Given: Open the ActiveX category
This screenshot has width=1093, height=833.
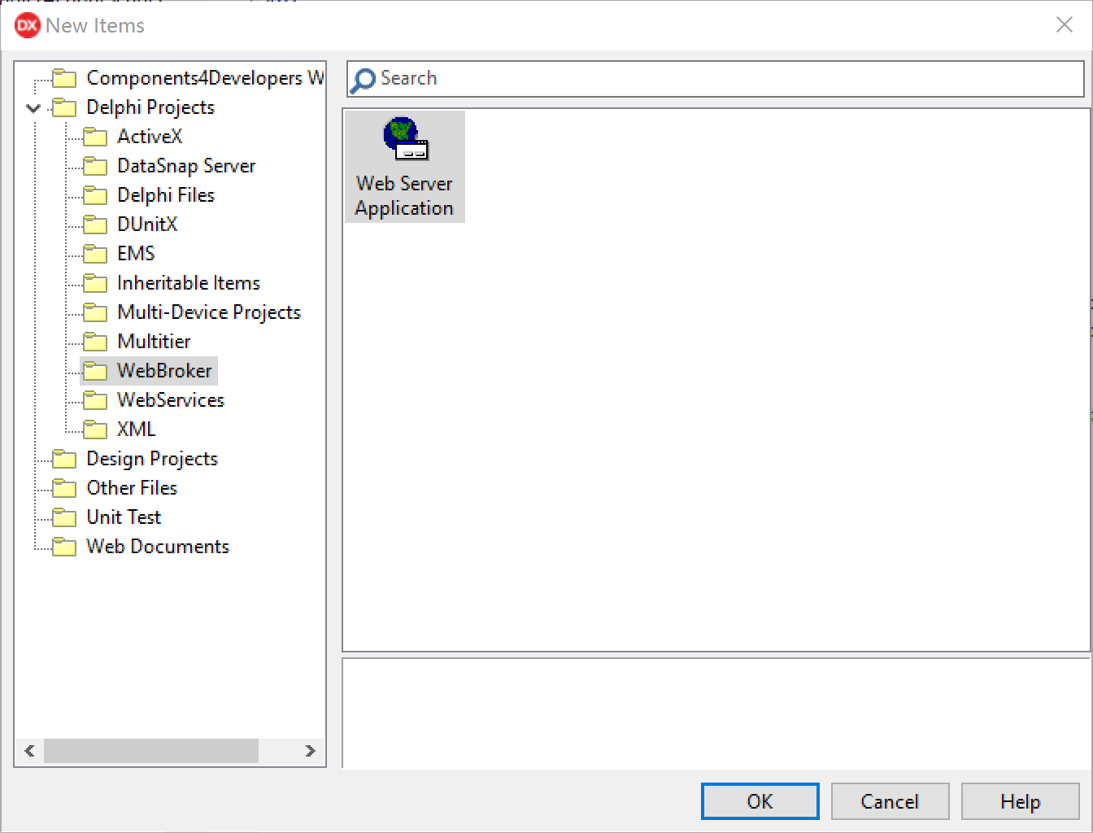Looking at the screenshot, I should coord(150,137).
